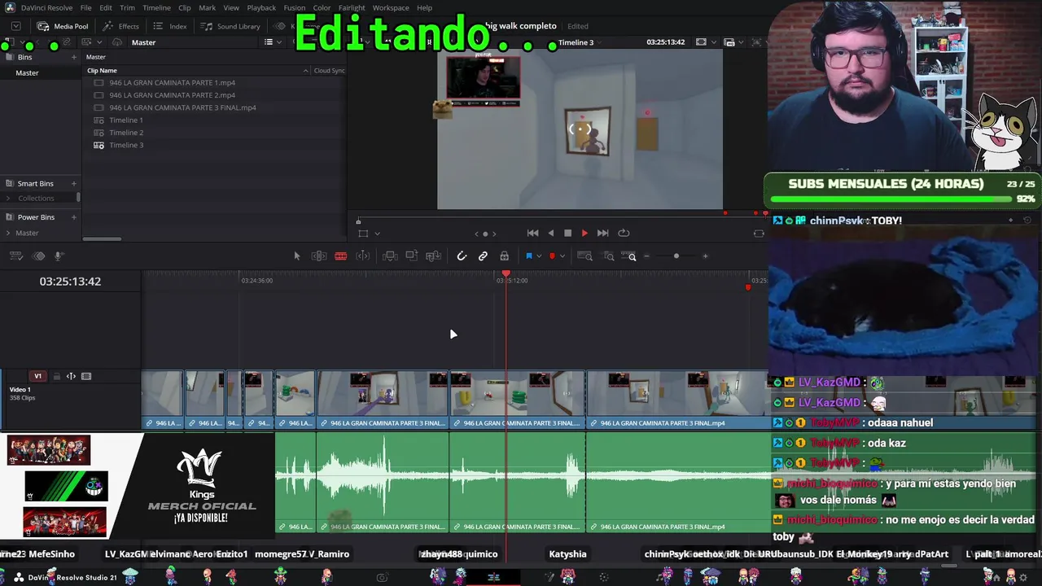Click the blue flag icon
Screen dimensions: 1042x586
[528, 256]
